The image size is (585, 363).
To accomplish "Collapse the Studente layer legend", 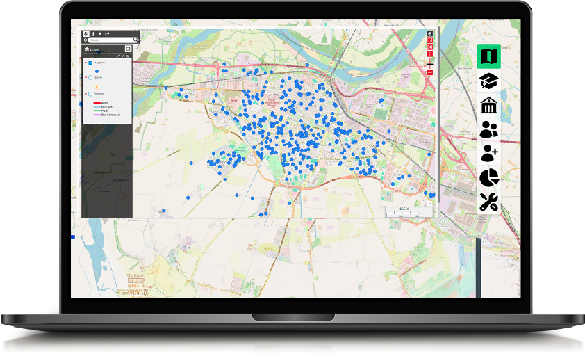I will coord(85,63).
